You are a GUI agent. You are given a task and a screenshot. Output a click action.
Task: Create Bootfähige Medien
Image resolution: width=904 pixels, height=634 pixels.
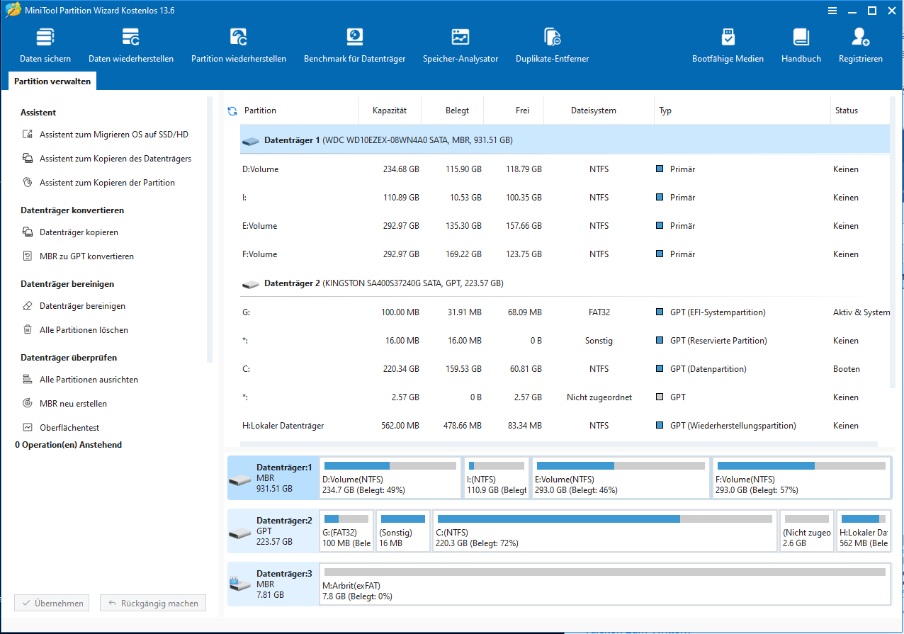click(x=728, y=46)
